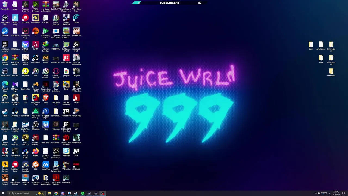Open Revo Uninstaller desktop icon
348x196 pixels.
pos(56,87)
